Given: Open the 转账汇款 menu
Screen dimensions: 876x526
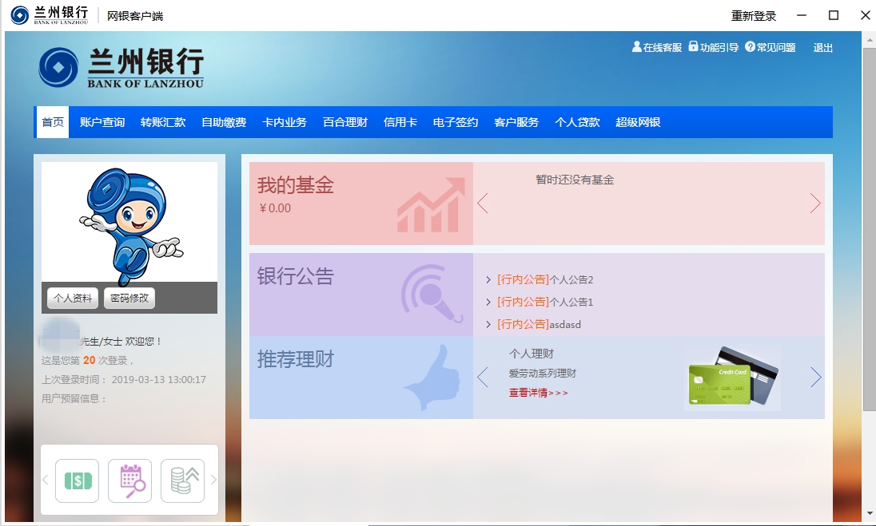Looking at the screenshot, I should point(163,122).
